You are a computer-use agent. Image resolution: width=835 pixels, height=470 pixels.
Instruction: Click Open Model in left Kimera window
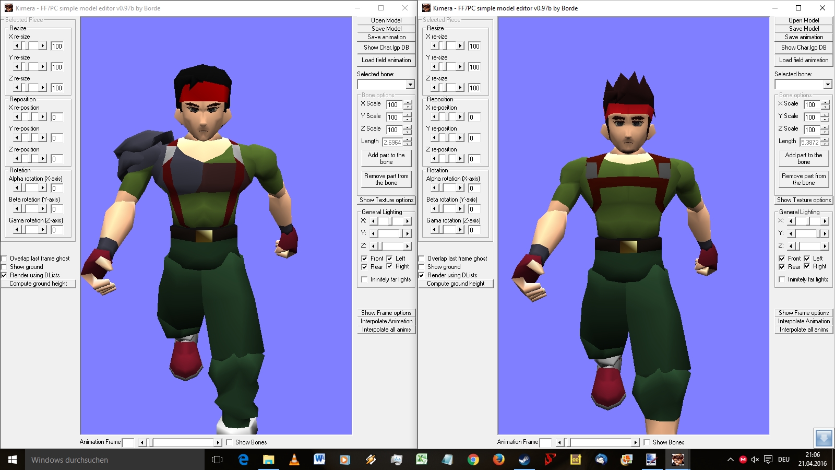[x=386, y=20]
